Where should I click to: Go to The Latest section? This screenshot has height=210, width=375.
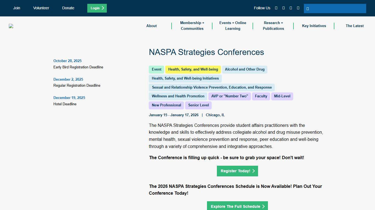[355, 26]
